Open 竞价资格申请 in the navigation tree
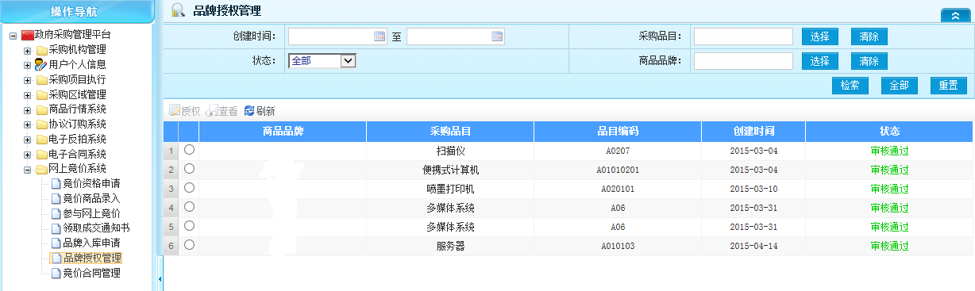Viewport: 975px width, 291px height. (92, 184)
